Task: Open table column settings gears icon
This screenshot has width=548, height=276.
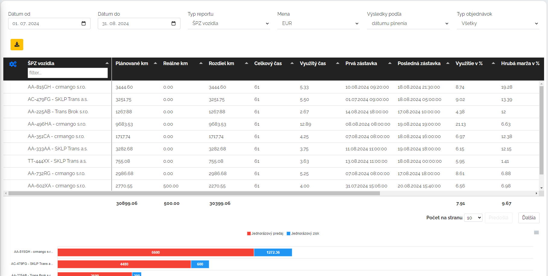Action: [x=13, y=64]
